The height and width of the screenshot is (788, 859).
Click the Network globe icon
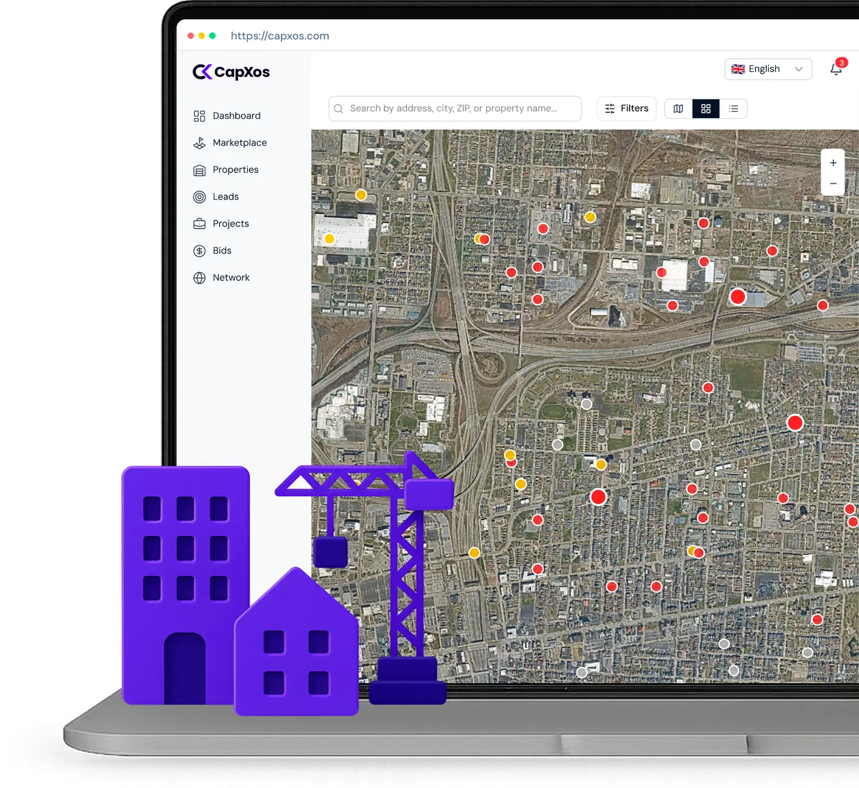(x=199, y=278)
